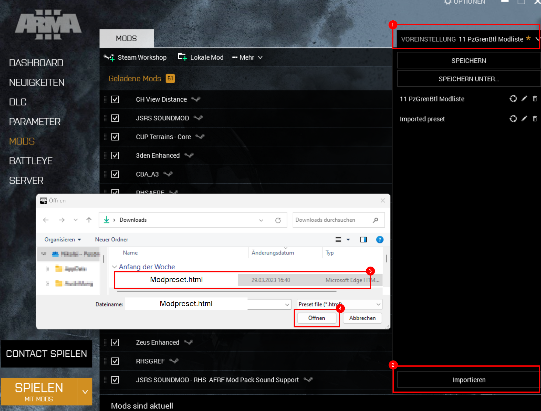Uncheck Zeus Enhanced mod

coord(115,343)
